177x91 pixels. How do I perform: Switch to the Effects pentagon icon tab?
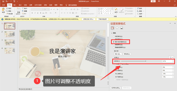click(117, 28)
